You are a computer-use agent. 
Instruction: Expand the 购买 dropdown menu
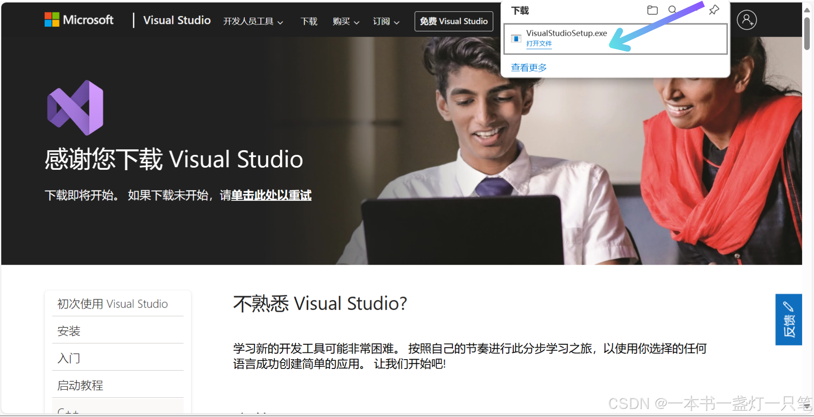pos(346,21)
